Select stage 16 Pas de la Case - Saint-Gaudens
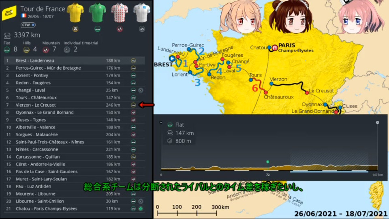This screenshot has height=219, width=389. tap(75, 172)
